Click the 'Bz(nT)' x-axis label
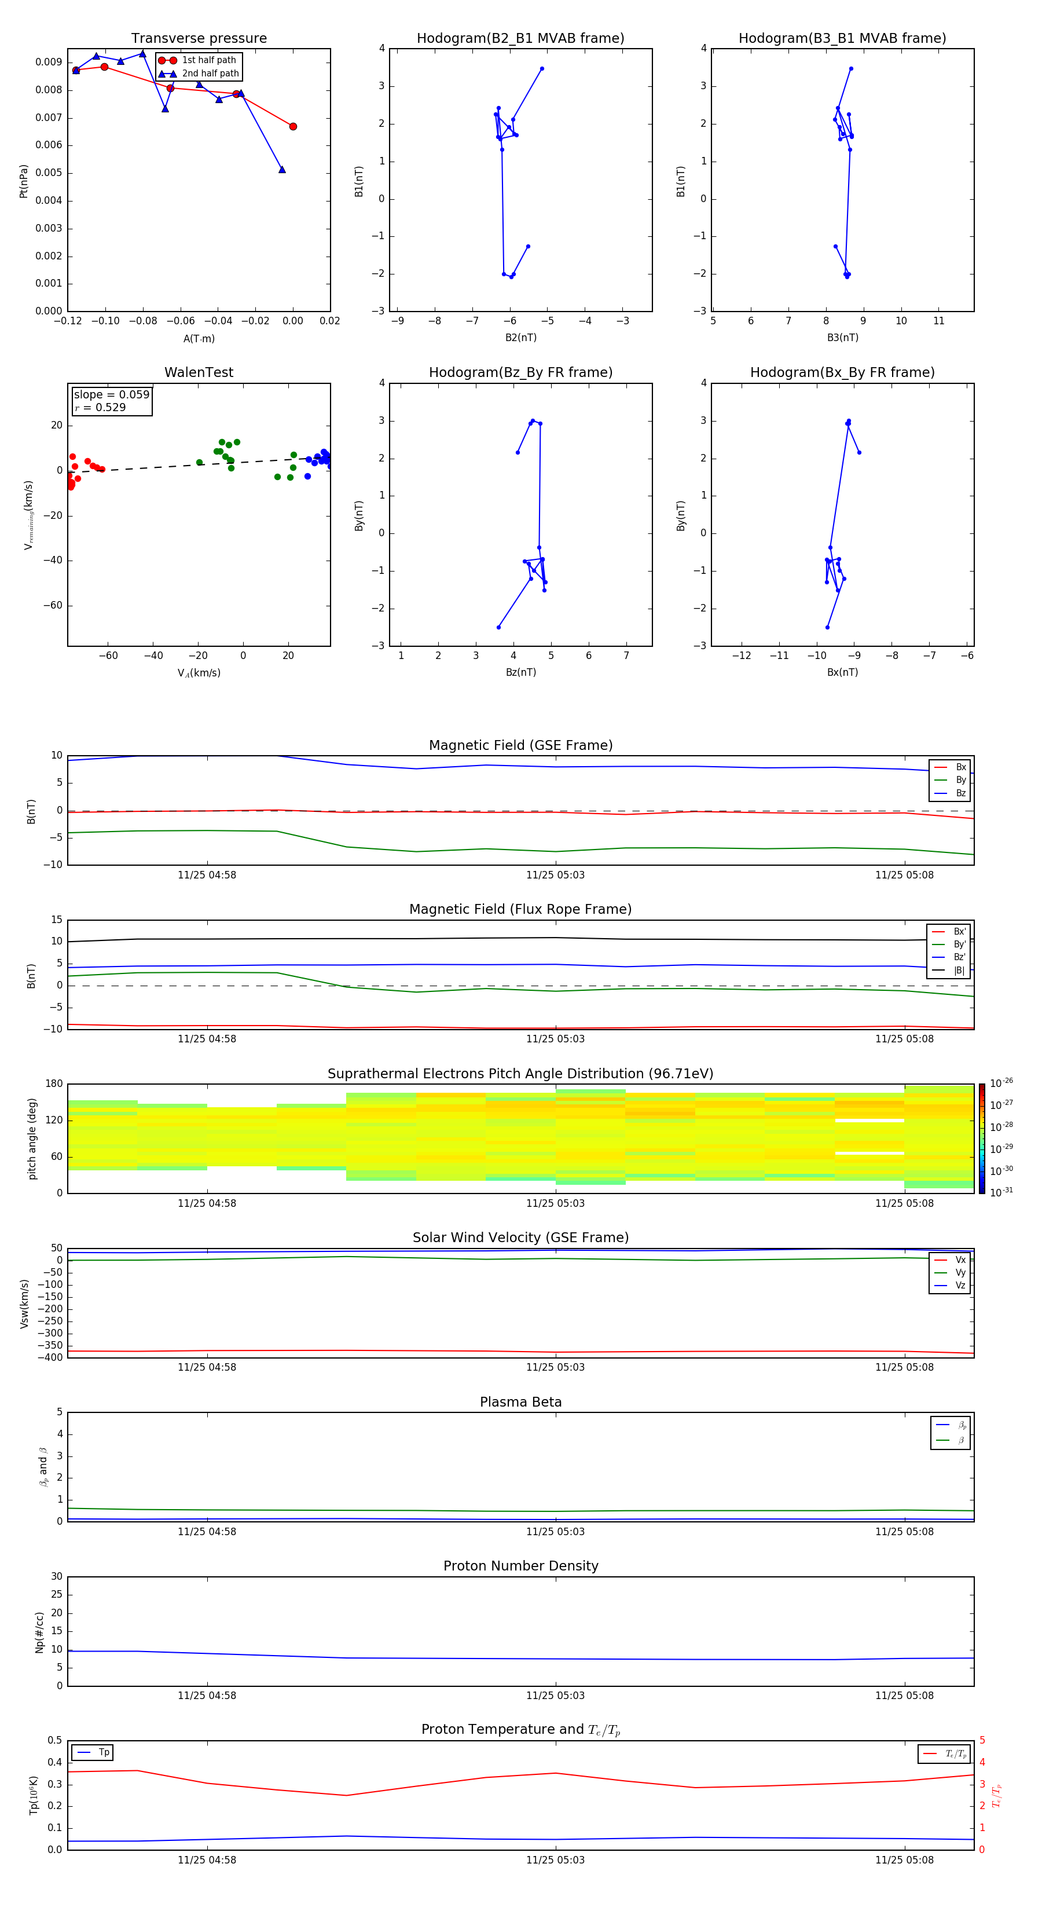This screenshot has height=1911, width=1042. tap(520, 672)
